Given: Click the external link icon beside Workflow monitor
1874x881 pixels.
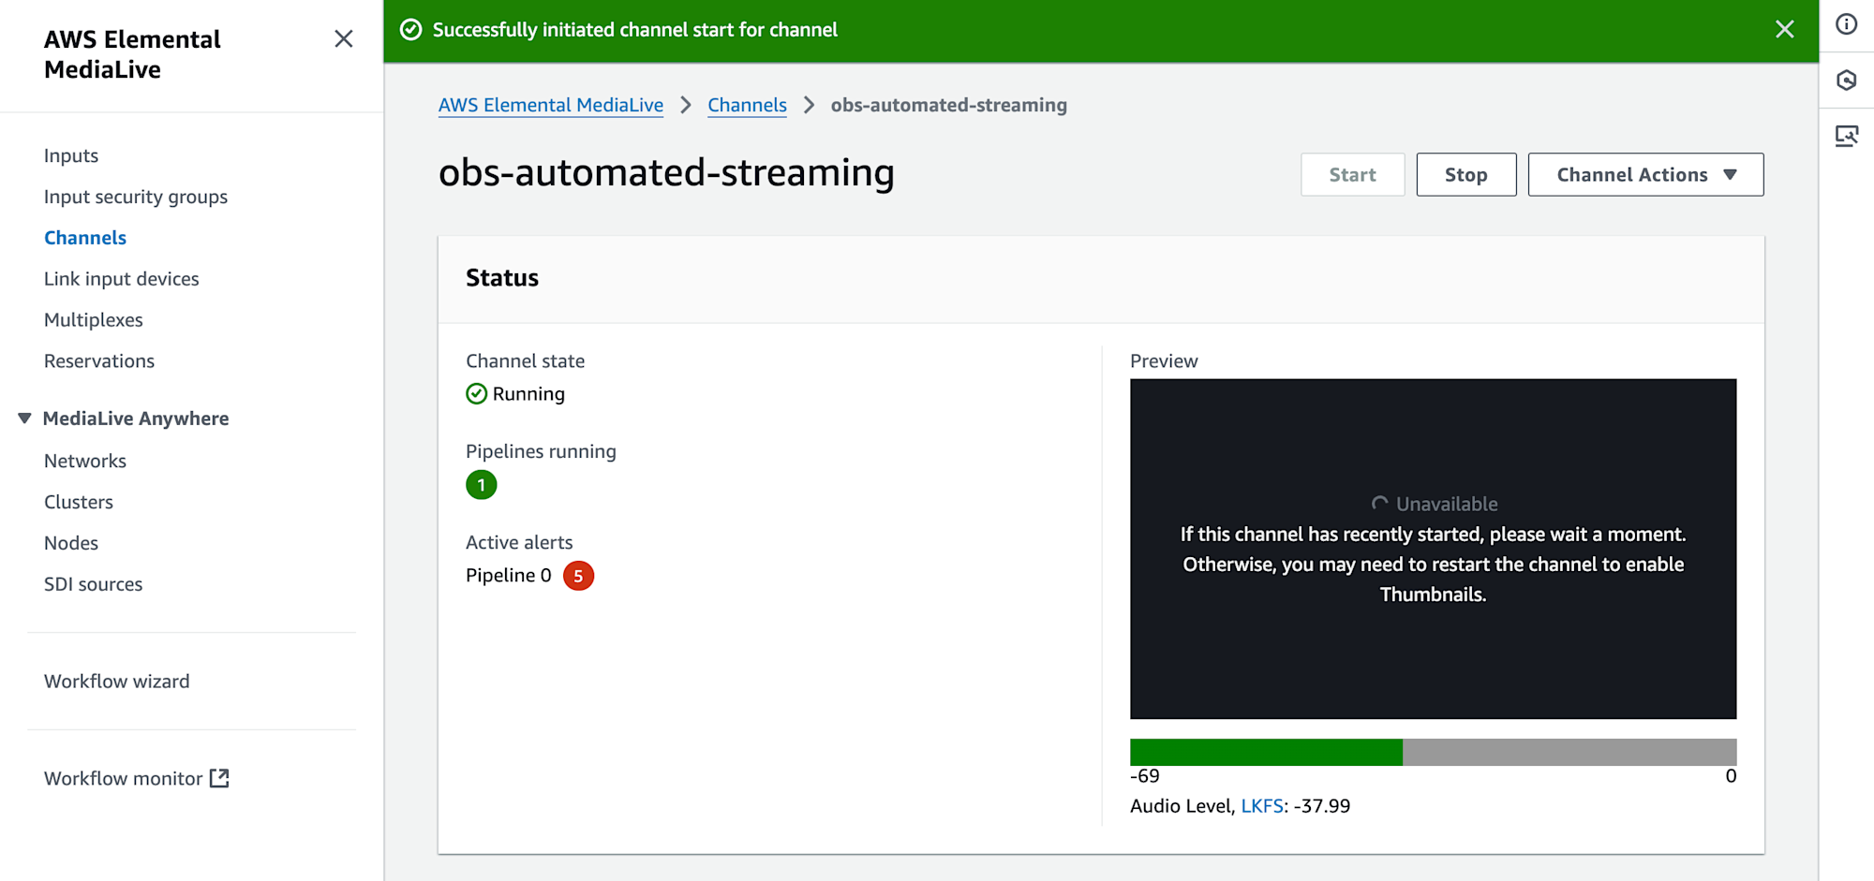Looking at the screenshot, I should point(219,778).
